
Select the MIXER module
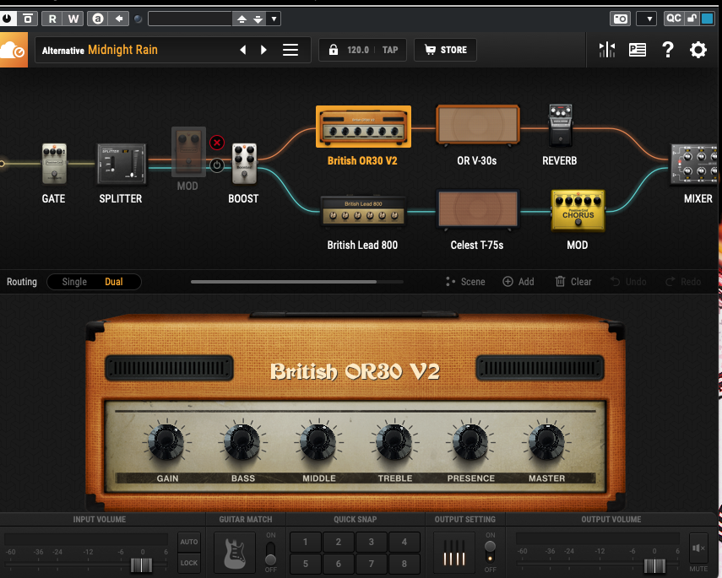(x=694, y=165)
